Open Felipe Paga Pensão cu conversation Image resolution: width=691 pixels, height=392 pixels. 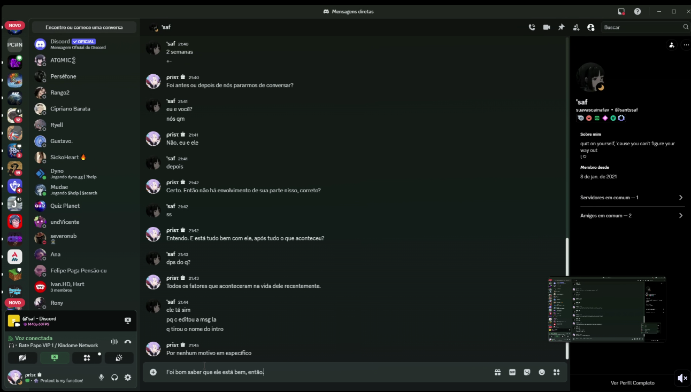pos(85,271)
